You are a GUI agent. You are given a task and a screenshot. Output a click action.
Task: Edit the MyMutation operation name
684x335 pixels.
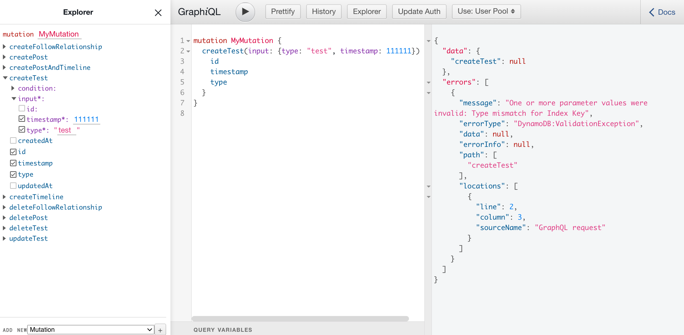59,34
